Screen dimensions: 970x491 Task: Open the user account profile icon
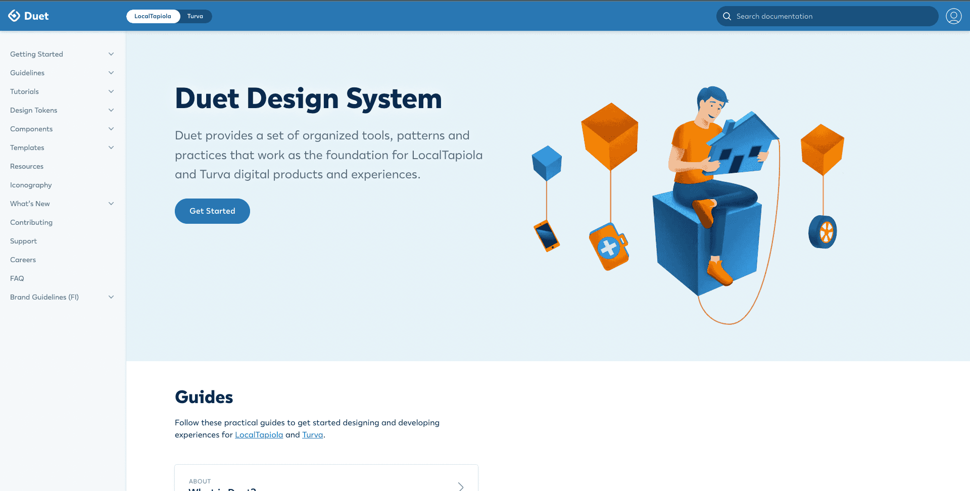(x=953, y=16)
